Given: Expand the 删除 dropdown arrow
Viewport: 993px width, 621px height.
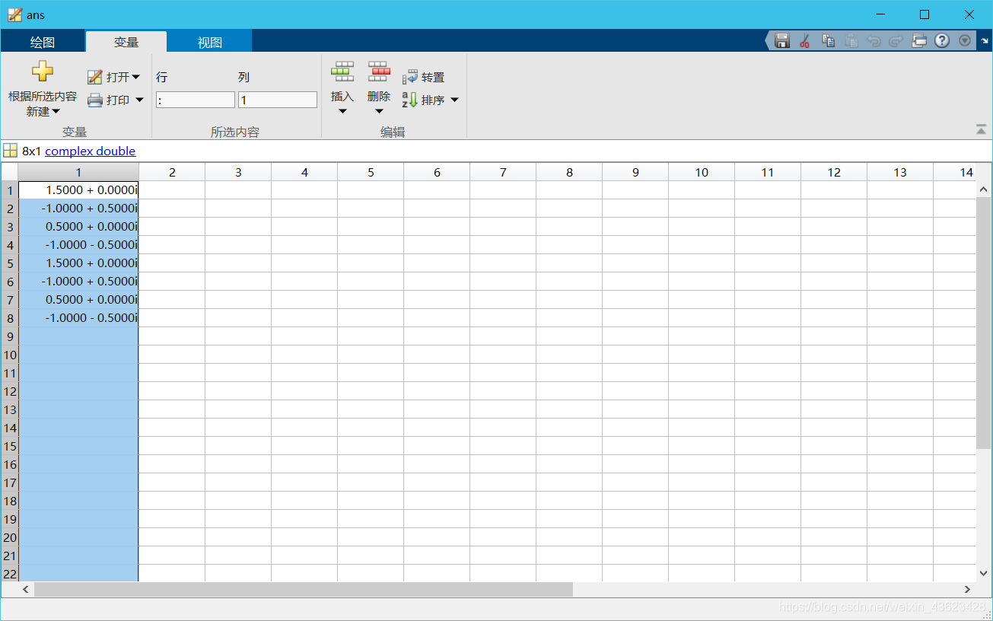Looking at the screenshot, I should click(x=379, y=112).
